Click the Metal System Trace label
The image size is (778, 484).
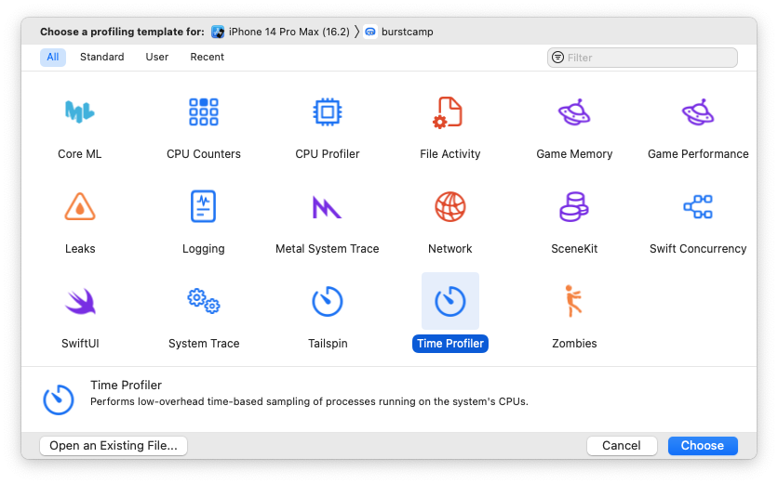pyautogui.click(x=327, y=249)
